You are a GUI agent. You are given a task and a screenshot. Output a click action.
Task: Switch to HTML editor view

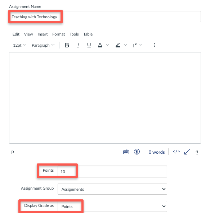(x=176, y=152)
